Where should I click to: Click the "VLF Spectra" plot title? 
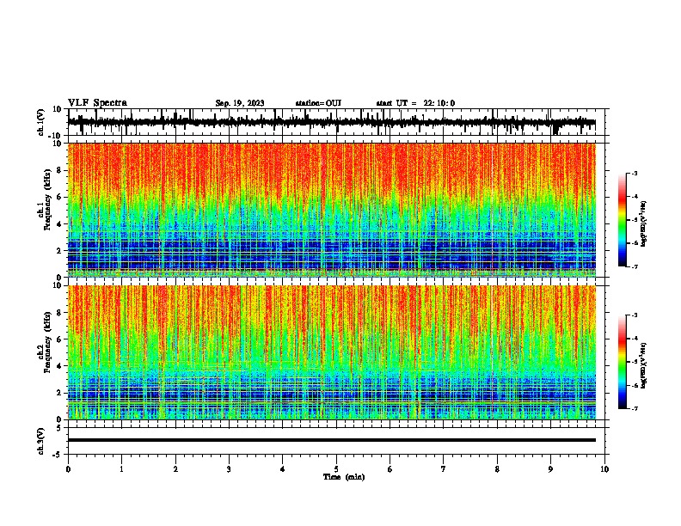click(x=97, y=103)
